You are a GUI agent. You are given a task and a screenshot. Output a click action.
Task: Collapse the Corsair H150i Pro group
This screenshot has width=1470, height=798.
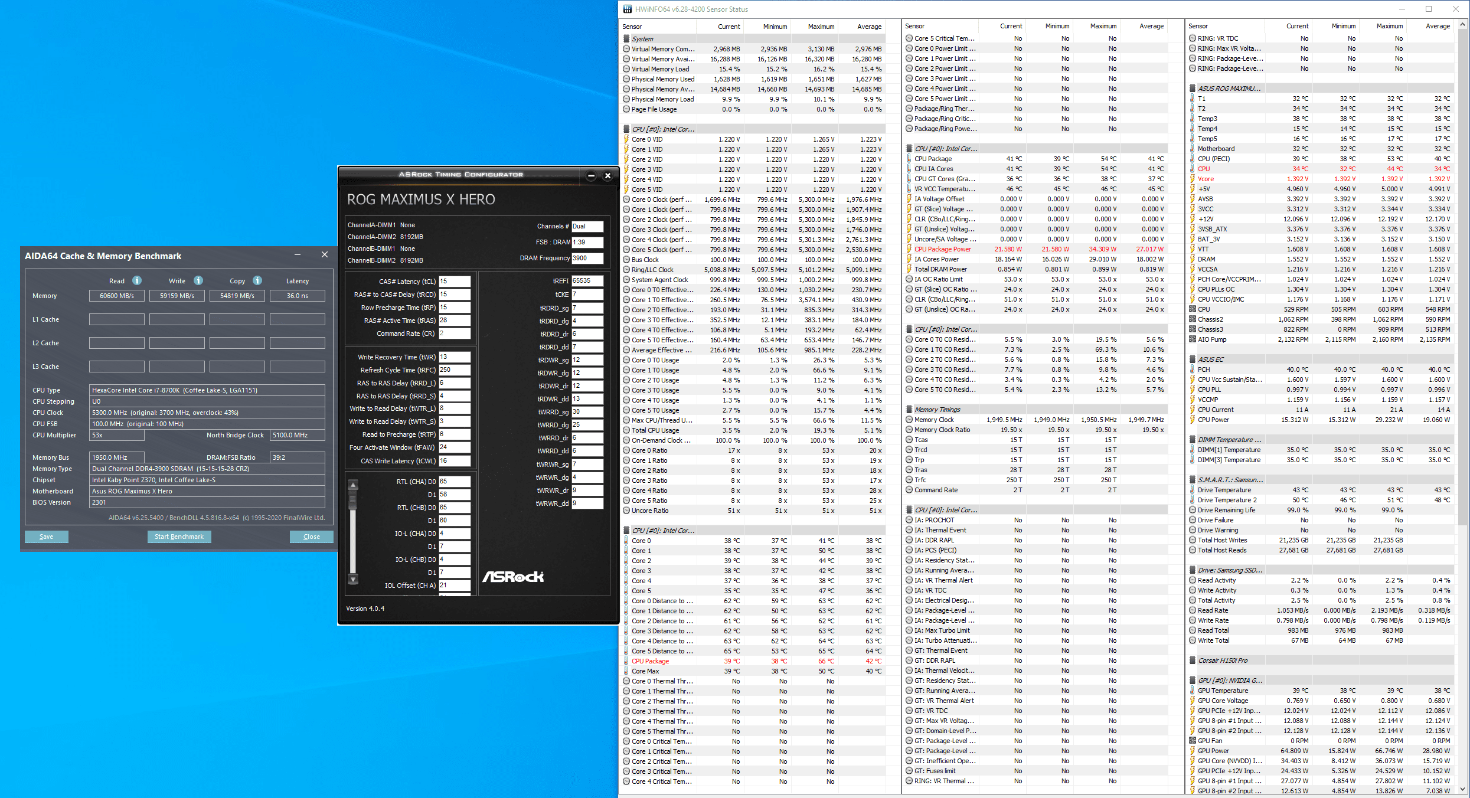click(x=1193, y=660)
